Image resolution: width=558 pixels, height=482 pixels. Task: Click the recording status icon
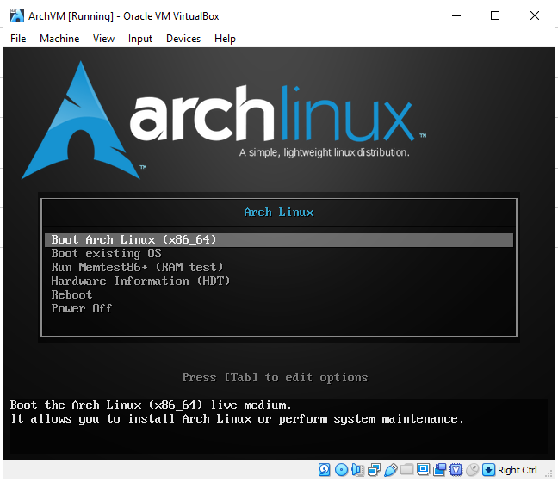[439, 470]
